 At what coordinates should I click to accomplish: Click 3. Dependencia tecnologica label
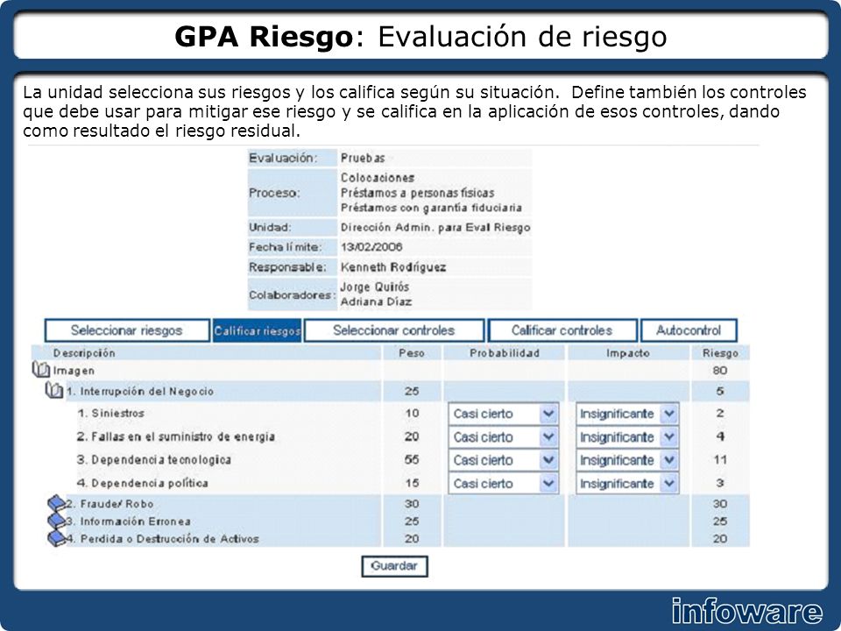pos(154,460)
